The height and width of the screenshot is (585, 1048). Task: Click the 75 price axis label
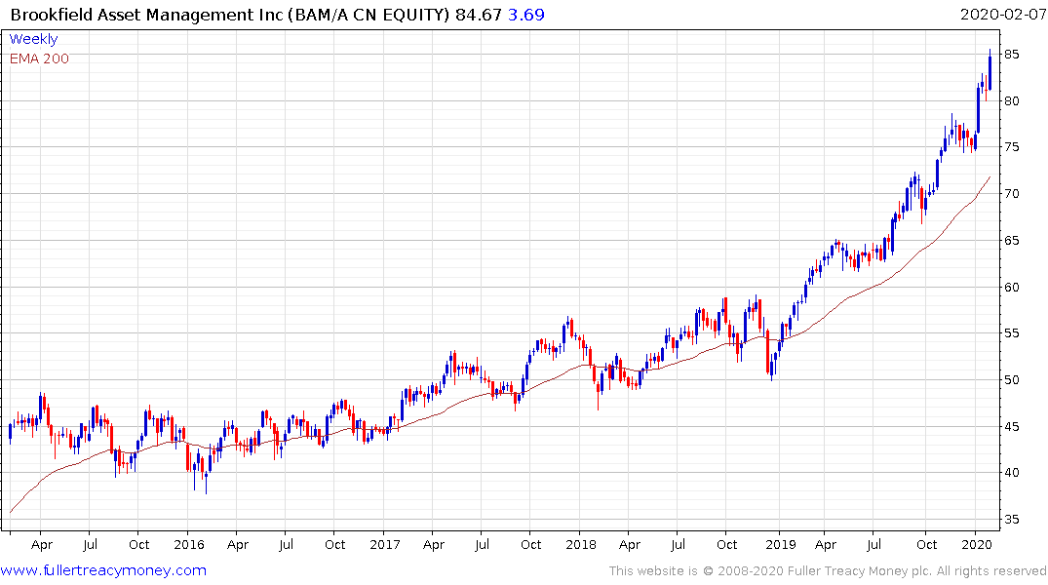[x=1011, y=147]
